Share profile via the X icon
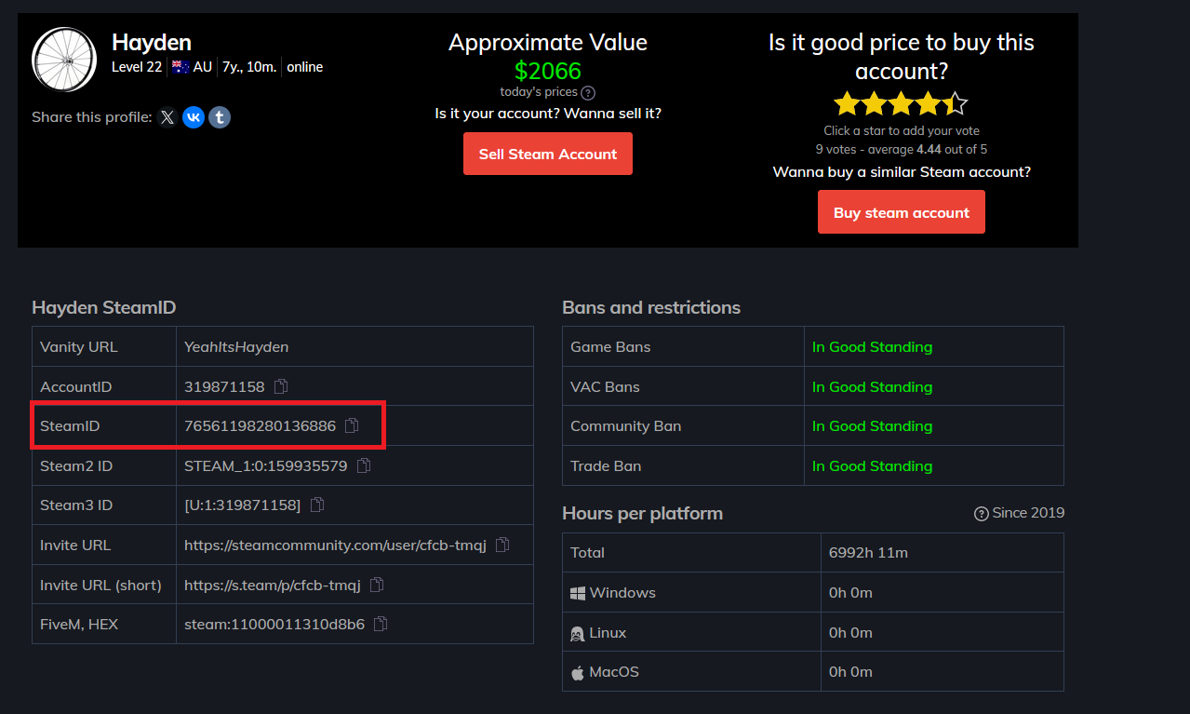This screenshot has width=1190, height=714. click(x=167, y=117)
